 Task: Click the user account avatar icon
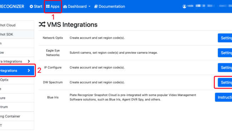click(185, 6)
